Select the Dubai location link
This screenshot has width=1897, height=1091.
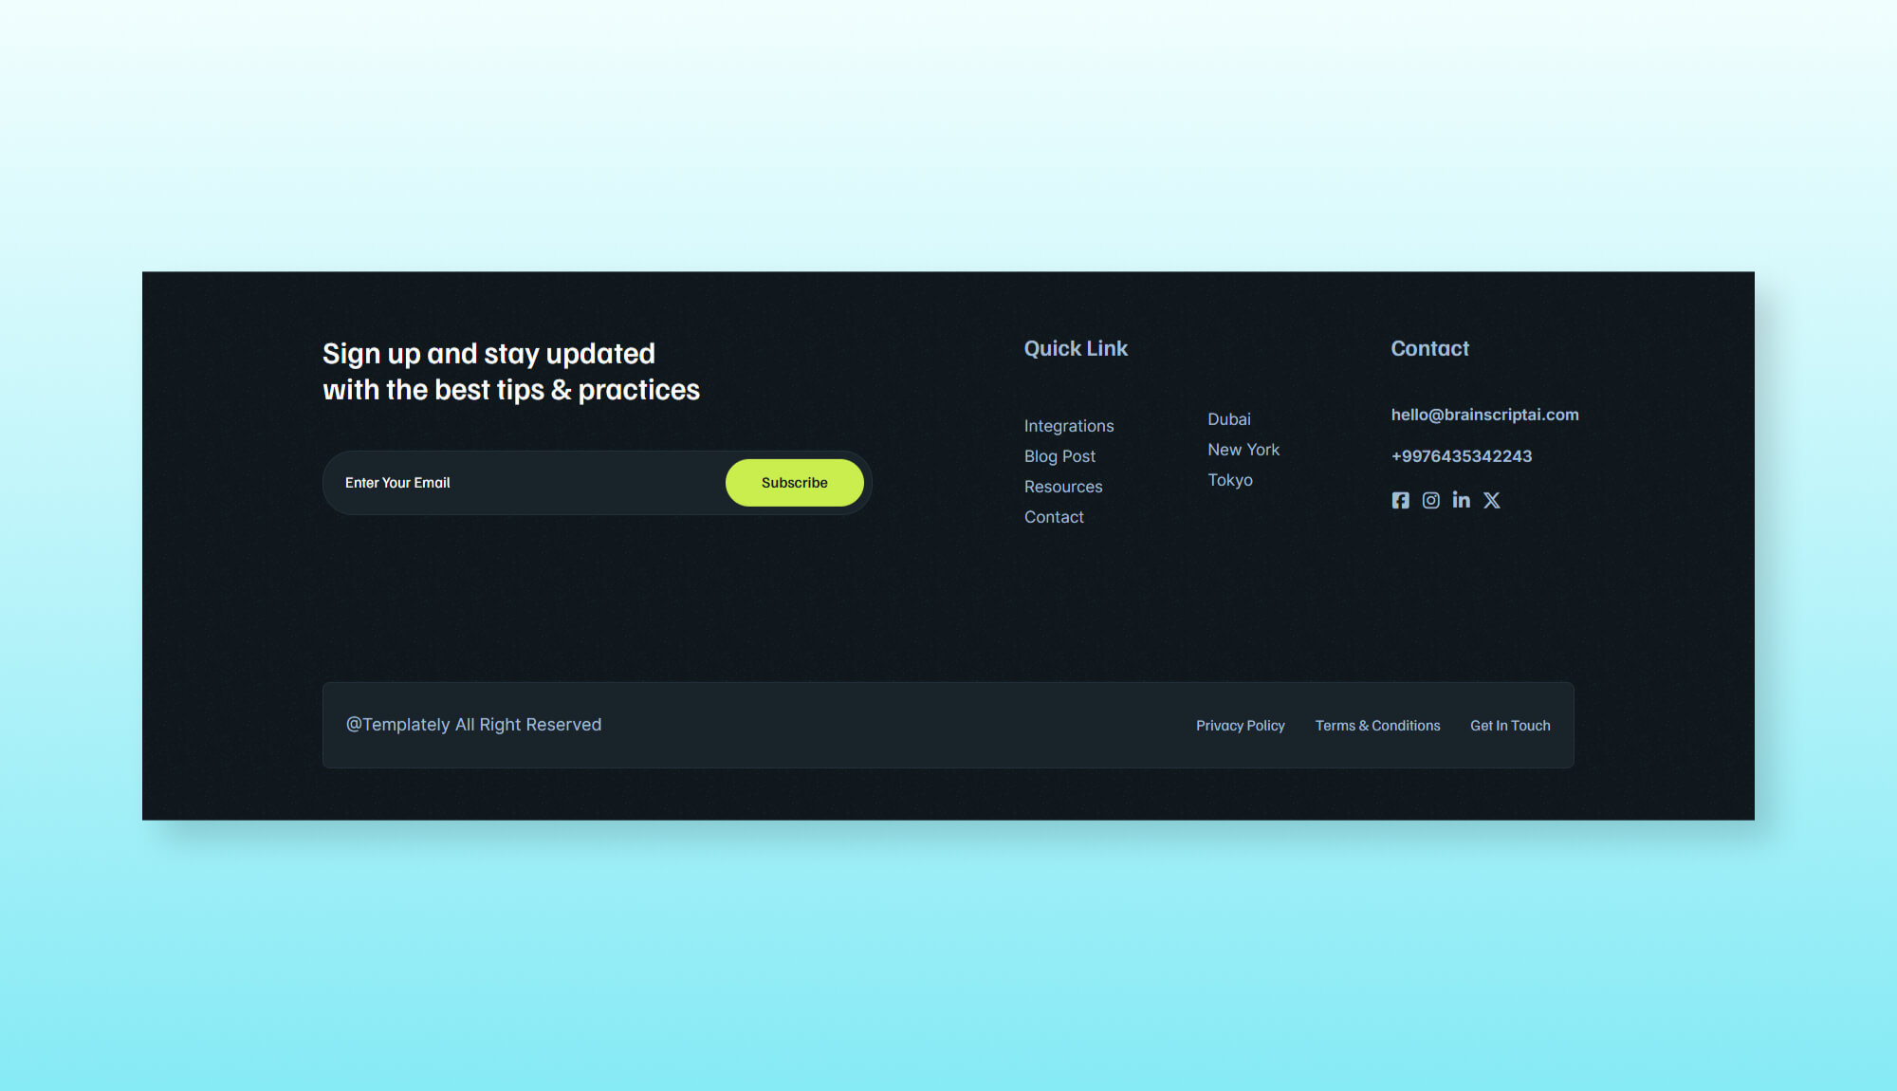(x=1228, y=418)
